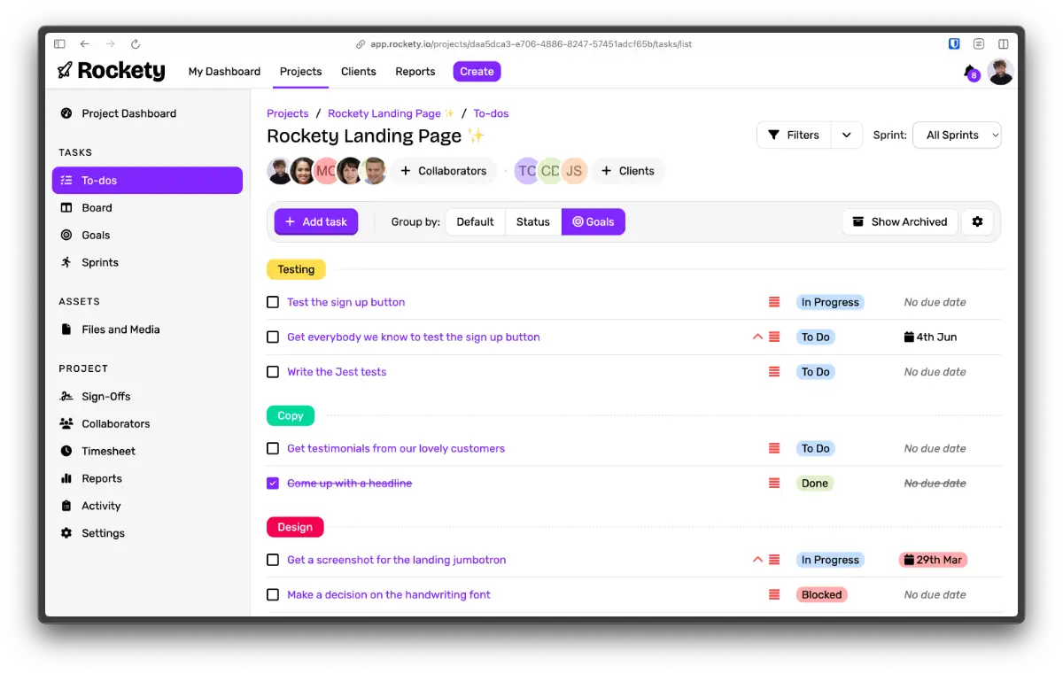Click the notifications bell icon
This screenshot has width=1063, height=674.
969,71
